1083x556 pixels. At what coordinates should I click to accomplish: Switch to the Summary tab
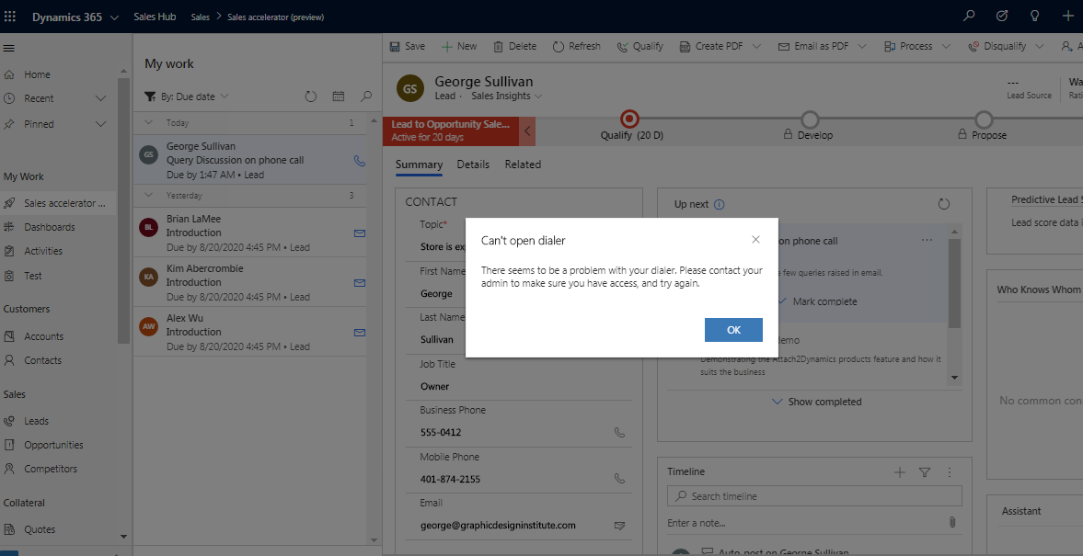420,165
